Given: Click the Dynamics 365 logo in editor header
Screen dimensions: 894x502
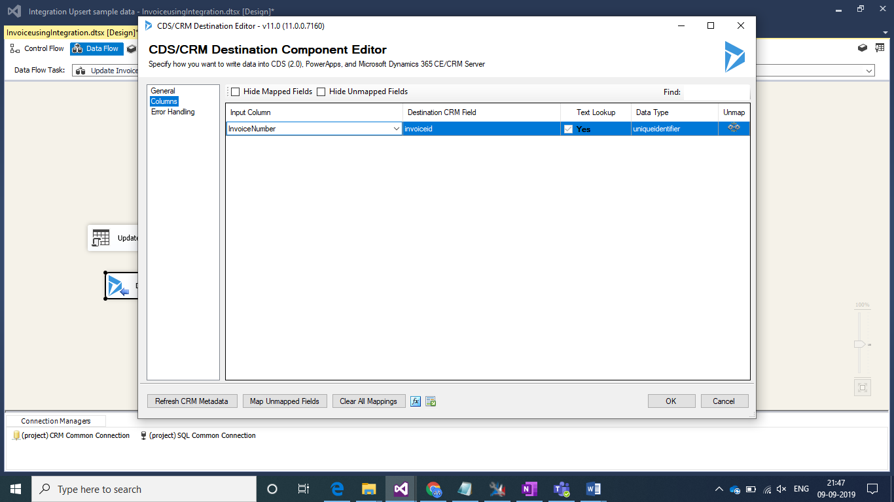Looking at the screenshot, I should (734, 56).
